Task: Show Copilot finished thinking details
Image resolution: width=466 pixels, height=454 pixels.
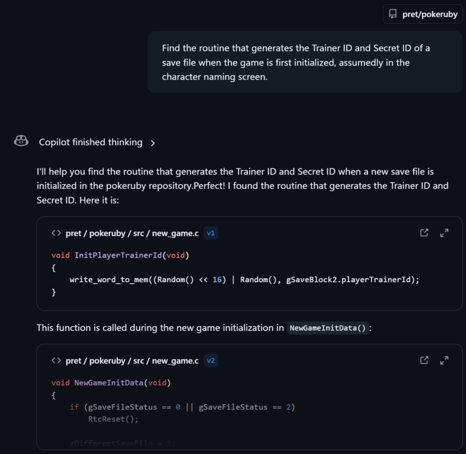Action: coord(91,142)
